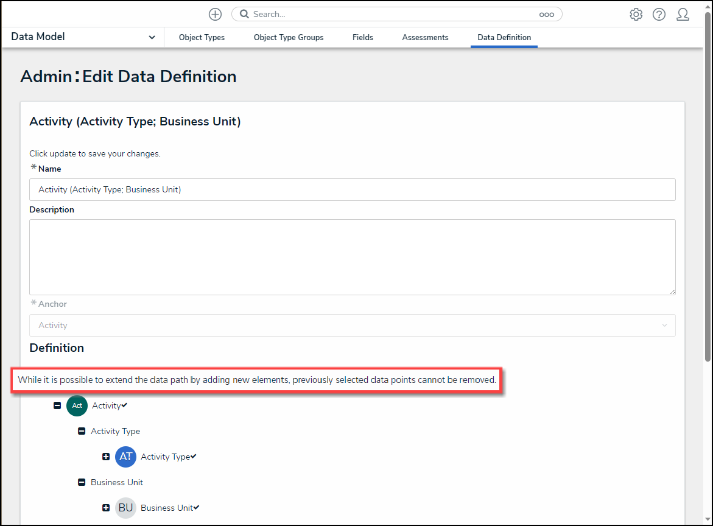Click the grey BU Business Unit icon

pos(125,508)
